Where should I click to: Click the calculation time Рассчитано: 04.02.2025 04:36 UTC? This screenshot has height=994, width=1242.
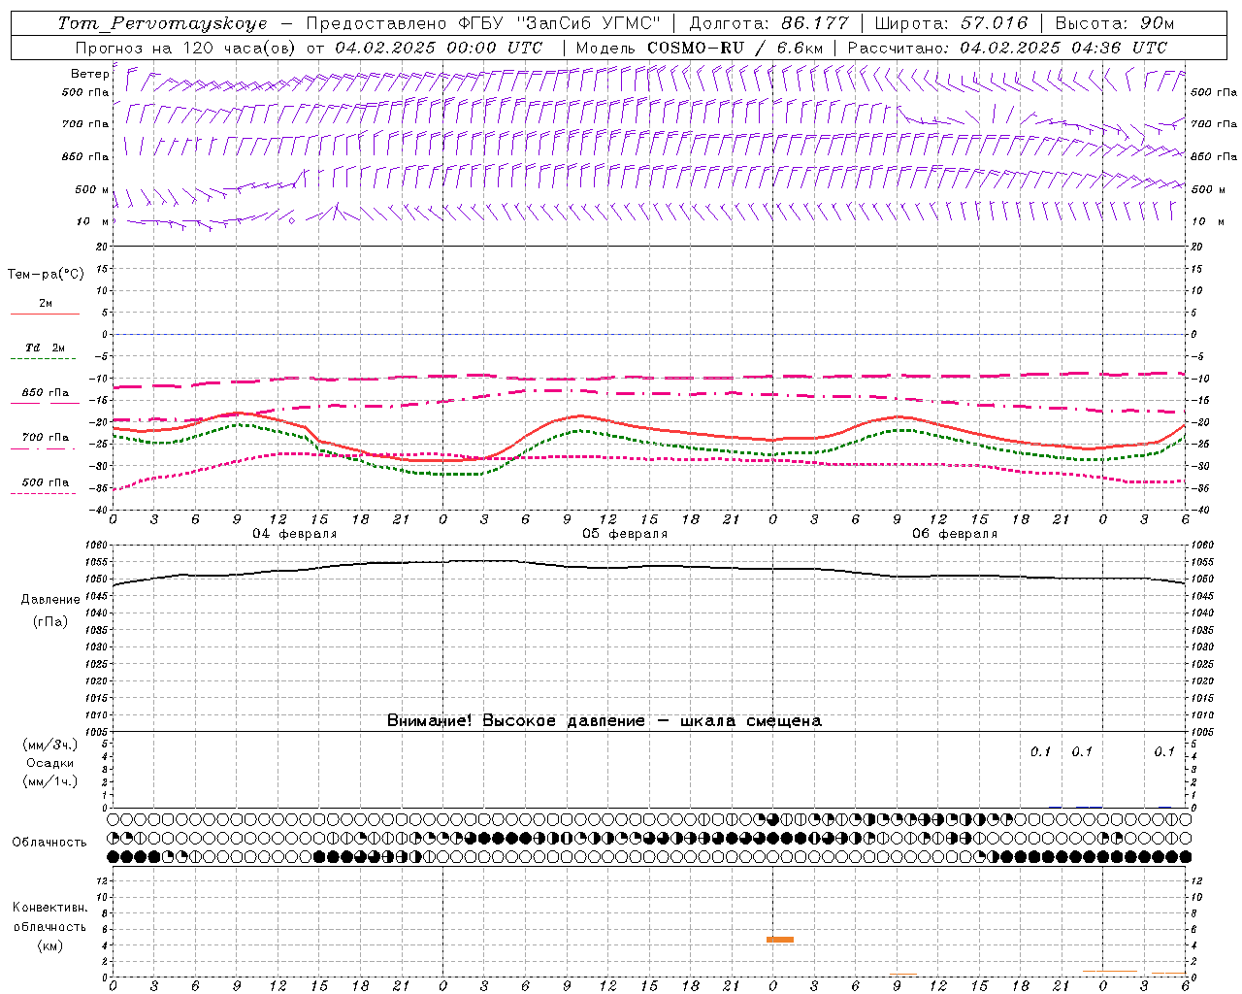point(1007,48)
